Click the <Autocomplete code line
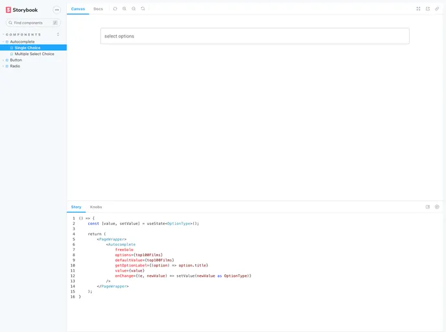The height and width of the screenshot is (332, 446). [x=121, y=244]
